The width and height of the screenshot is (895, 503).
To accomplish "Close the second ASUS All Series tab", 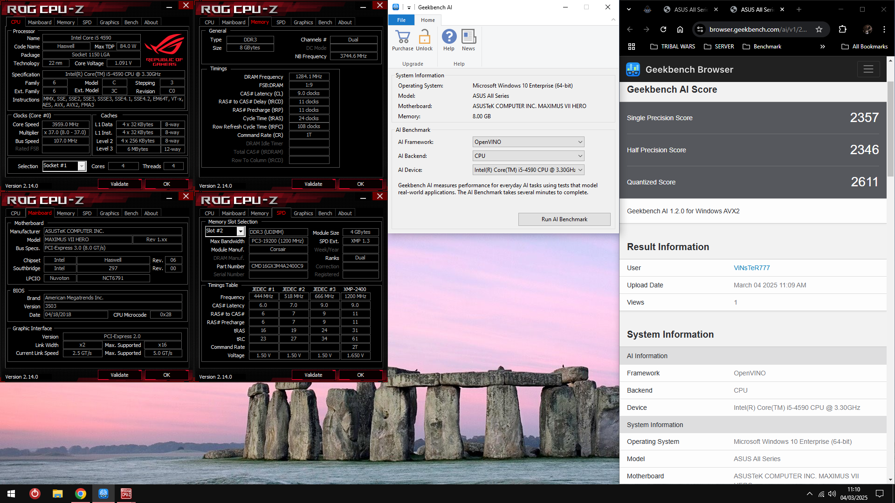I will click(x=782, y=9).
